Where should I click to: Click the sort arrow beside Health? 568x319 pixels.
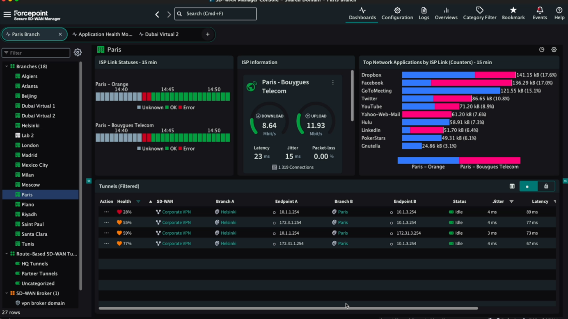[151, 201]
